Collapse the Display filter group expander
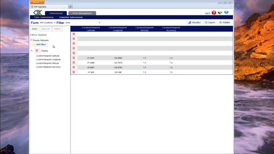 (x=32, y=50)
